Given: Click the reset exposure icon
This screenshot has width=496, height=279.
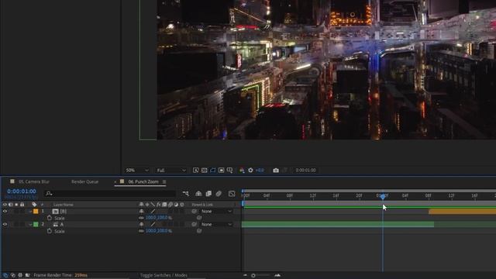Looking at the screenshot, I should [250, 170].
